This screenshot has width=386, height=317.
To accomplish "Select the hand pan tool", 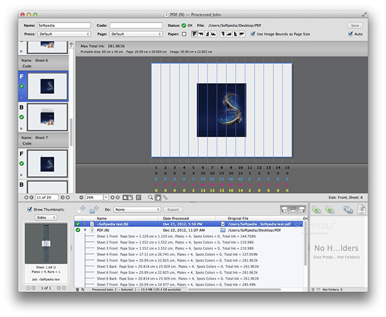I will [x=158, y=197].
